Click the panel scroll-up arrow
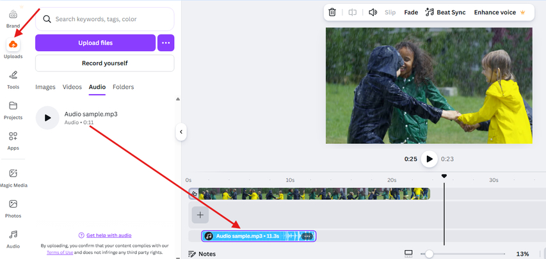Screen dimensions: 546x259 coord(178,99)
